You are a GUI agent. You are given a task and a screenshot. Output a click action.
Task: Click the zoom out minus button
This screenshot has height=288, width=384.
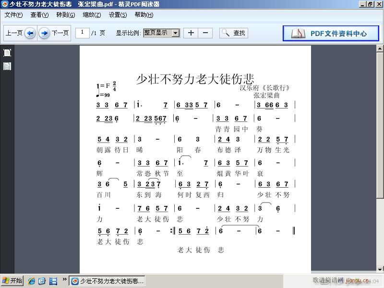205,33
